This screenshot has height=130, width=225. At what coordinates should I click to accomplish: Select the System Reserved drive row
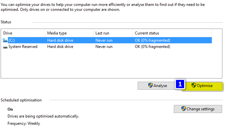pos(107,47)
